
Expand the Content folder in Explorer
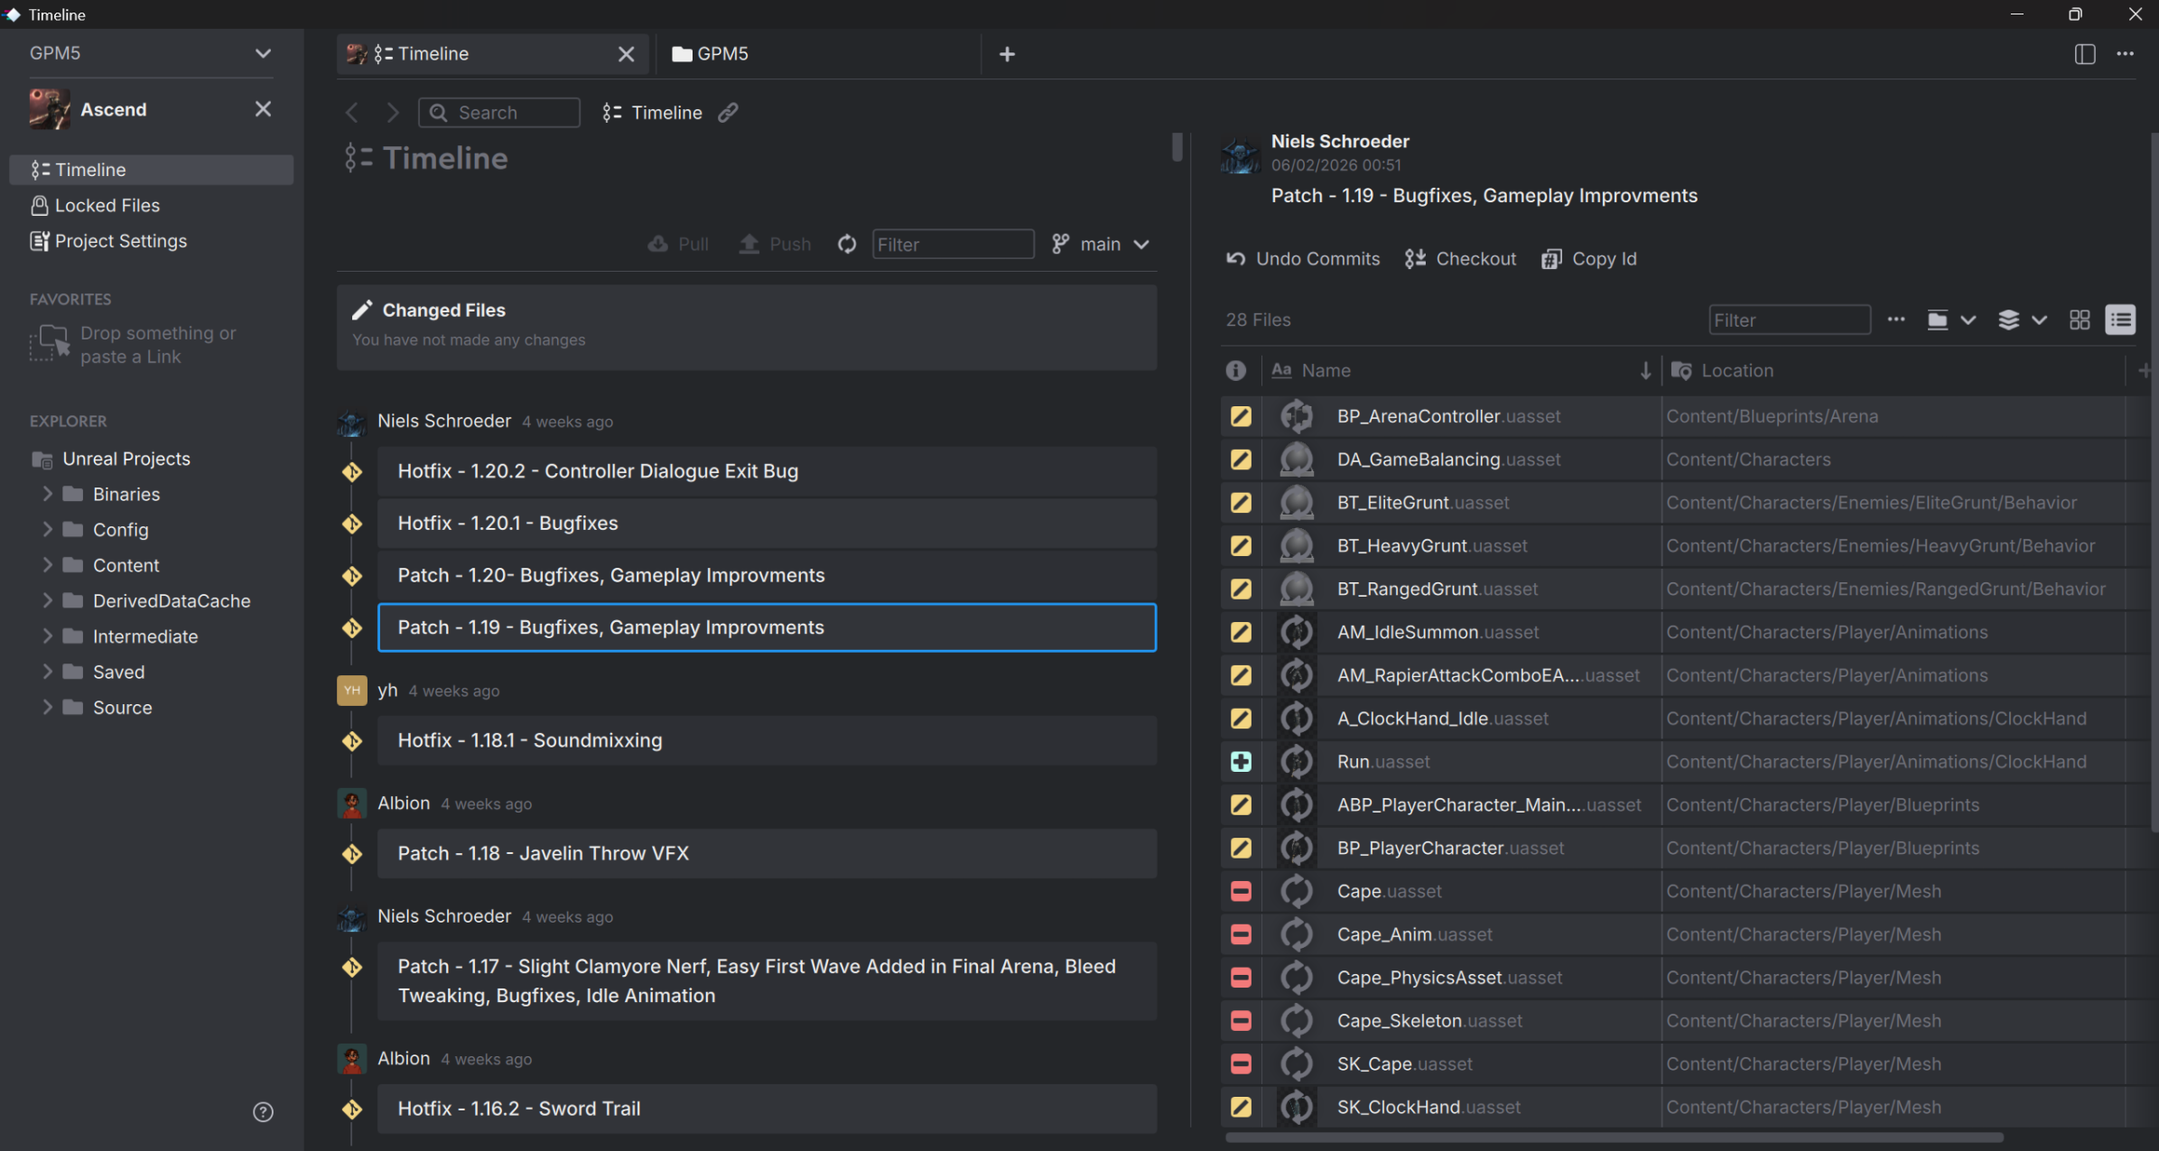(47, 565)
